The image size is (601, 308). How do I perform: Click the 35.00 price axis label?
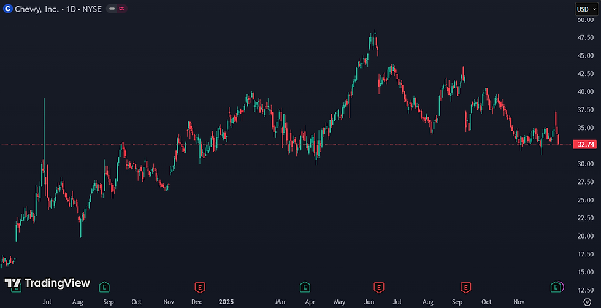coord(586,128)
